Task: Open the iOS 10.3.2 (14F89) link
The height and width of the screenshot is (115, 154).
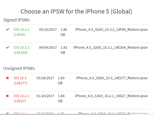Action: (22, 32)
